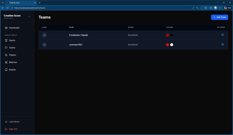Click the NAME column header

71,27
